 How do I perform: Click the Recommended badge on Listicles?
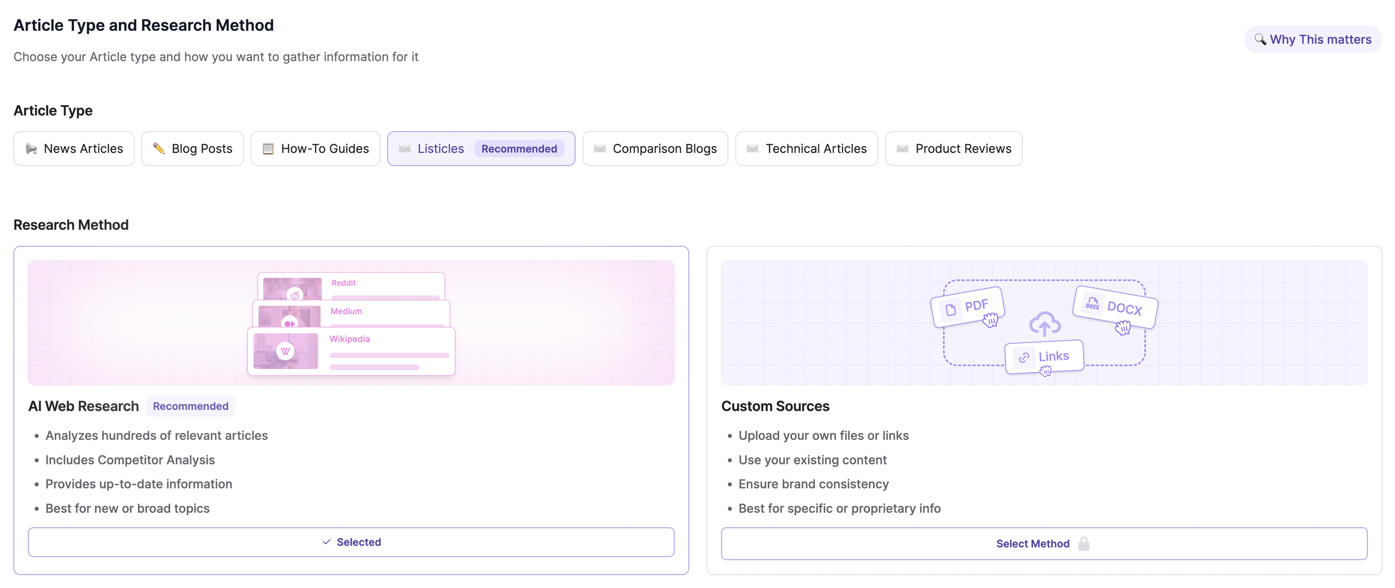(x=518, y=148)
